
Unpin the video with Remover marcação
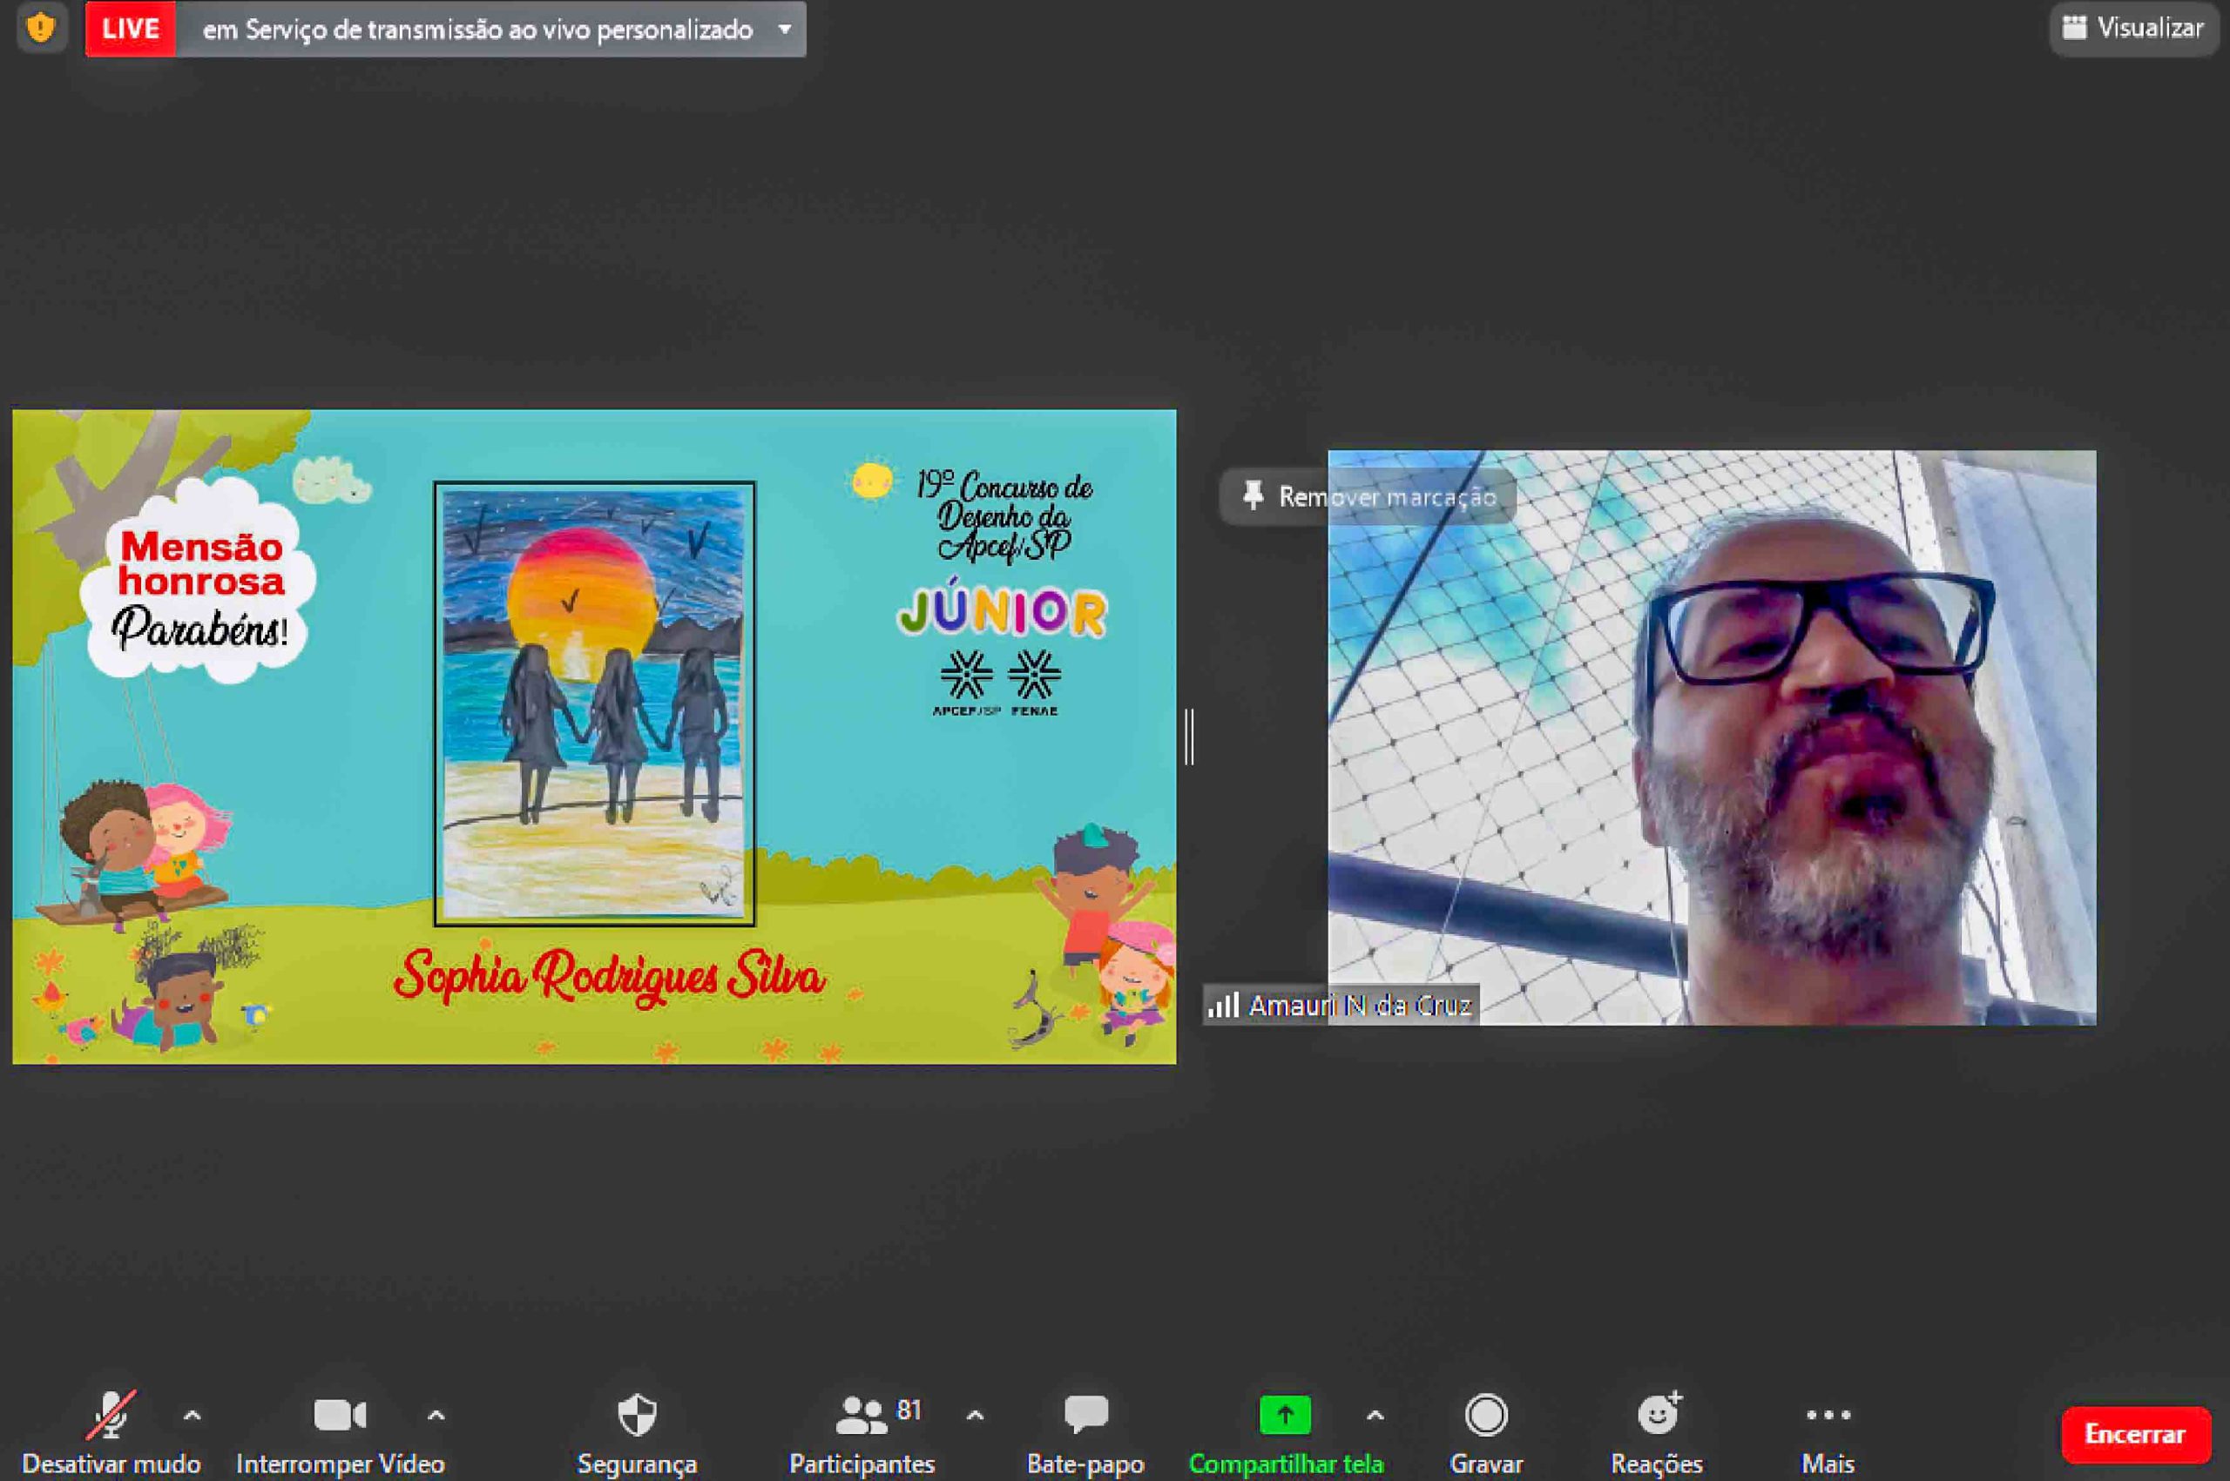[1368, 496]
